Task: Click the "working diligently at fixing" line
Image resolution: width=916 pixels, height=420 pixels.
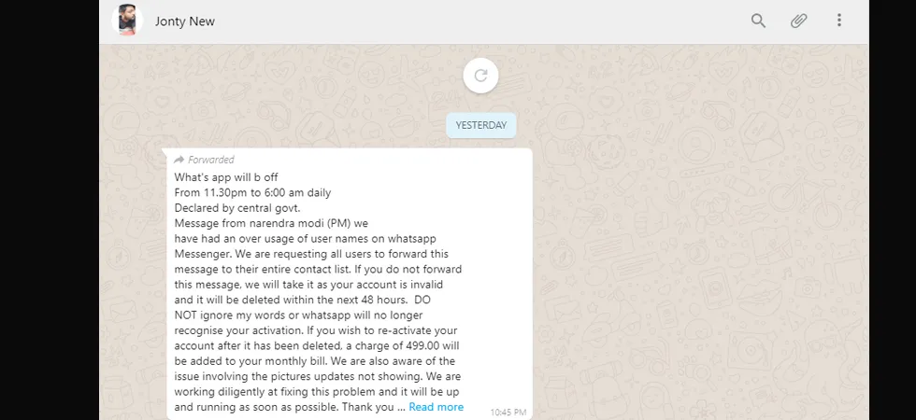Action: coord(317,391)
